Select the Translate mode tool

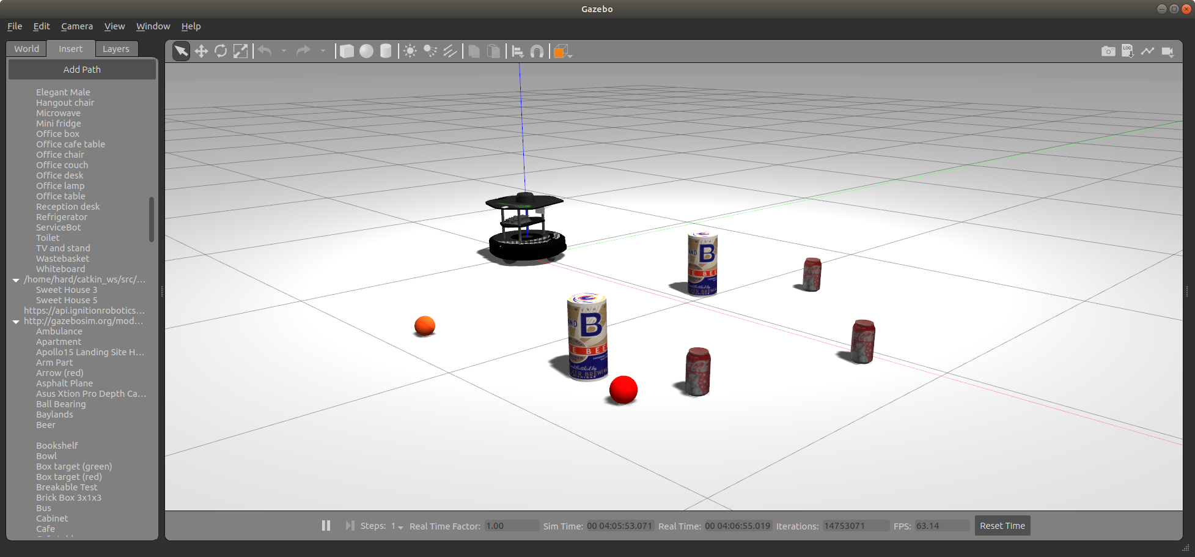pos(201,51)
